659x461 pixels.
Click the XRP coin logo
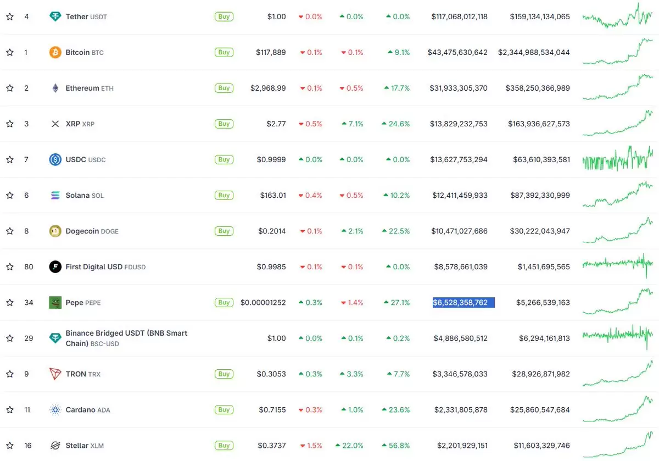point(55,124)
